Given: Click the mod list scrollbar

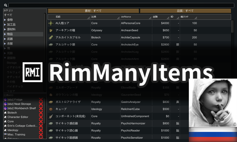Looking at the screenshot, I should click(x=45, y=111).
